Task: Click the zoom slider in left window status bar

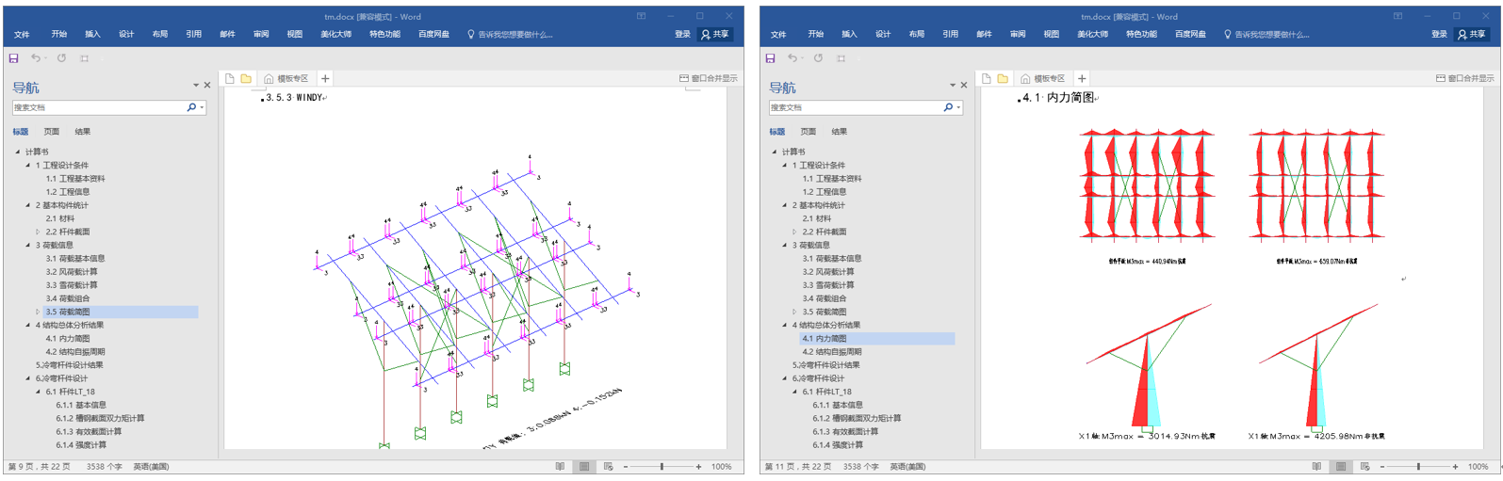Action: coord(662,467)
